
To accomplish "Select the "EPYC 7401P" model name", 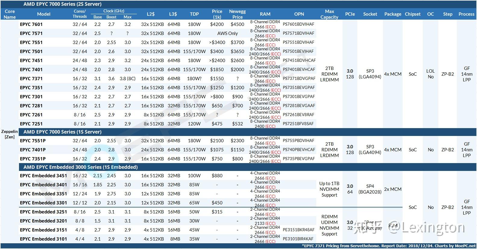I will coord(33,150).
